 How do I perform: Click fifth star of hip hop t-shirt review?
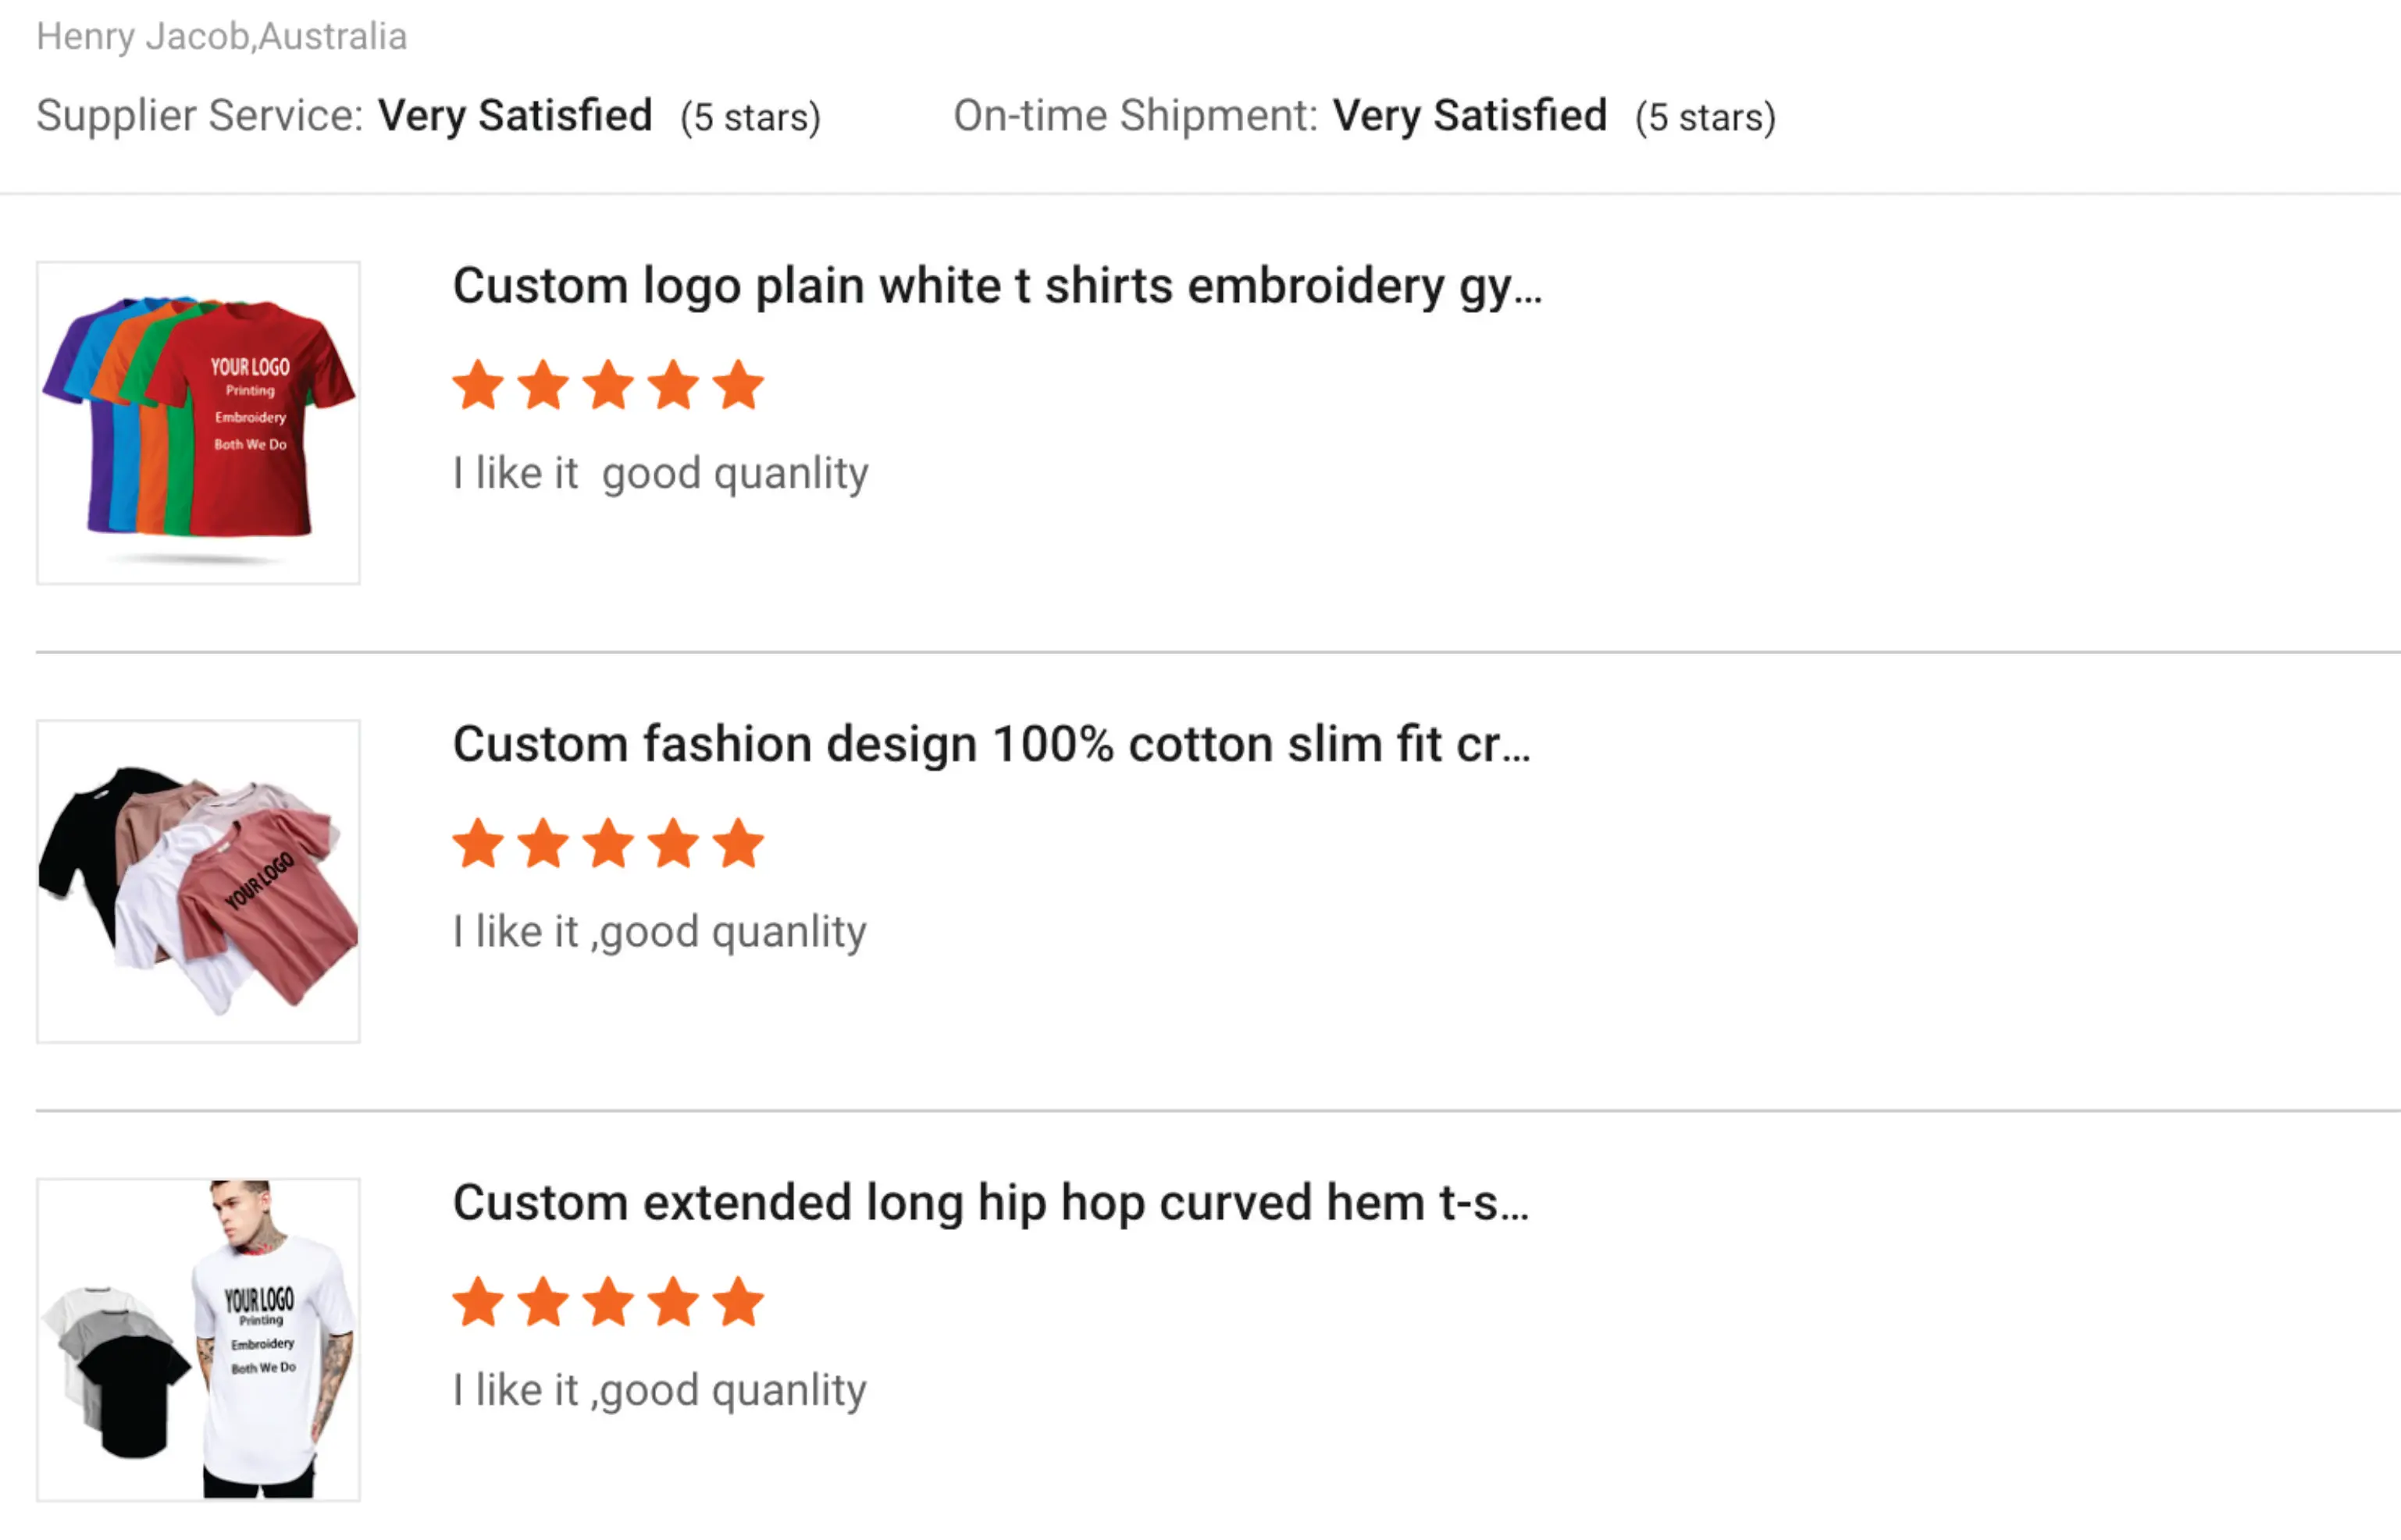tap(739, 1302)
